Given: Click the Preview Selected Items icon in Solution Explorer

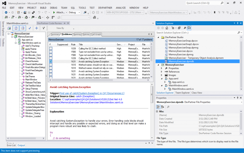Looking at the screenshot, I should (x=189, y=28).
